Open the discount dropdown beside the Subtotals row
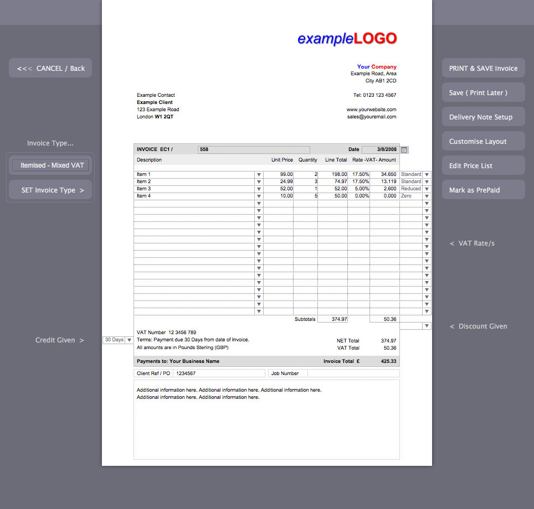This screenshot has width=534, height=509. pyautogui.click(x=427, y=326)
